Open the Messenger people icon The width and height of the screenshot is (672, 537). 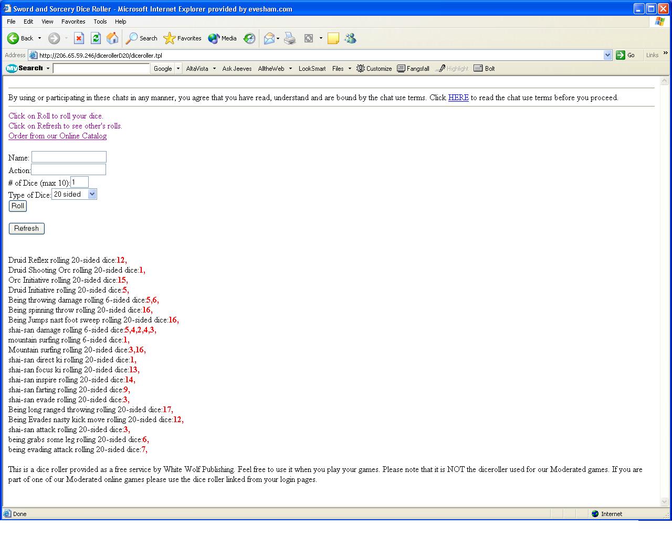tap(350, 38)
